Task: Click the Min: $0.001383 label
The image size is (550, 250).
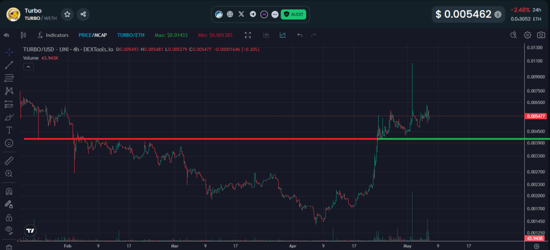Action: point(215,35)
